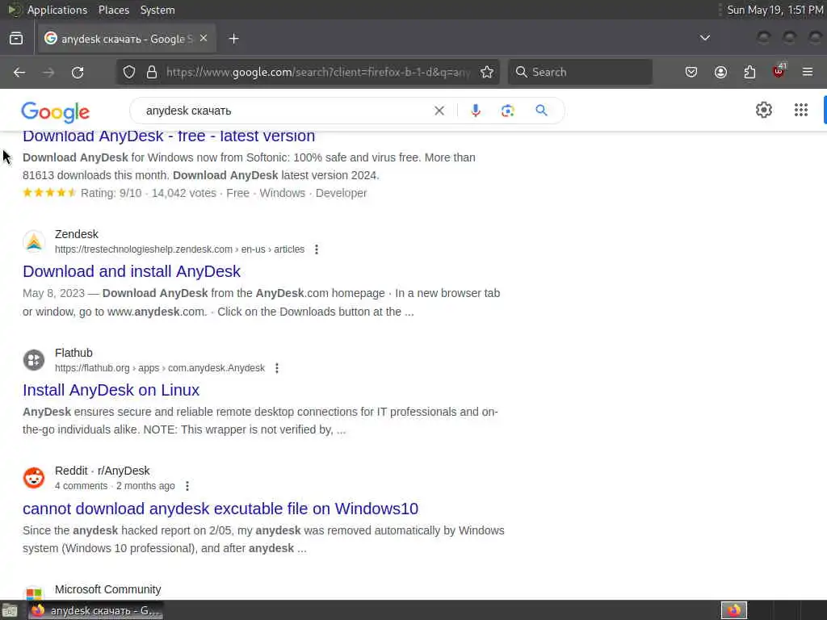This screenshot has height=620, width=827.
Task: Bookmark this page with the star
Action: click(x=487, y=72)
